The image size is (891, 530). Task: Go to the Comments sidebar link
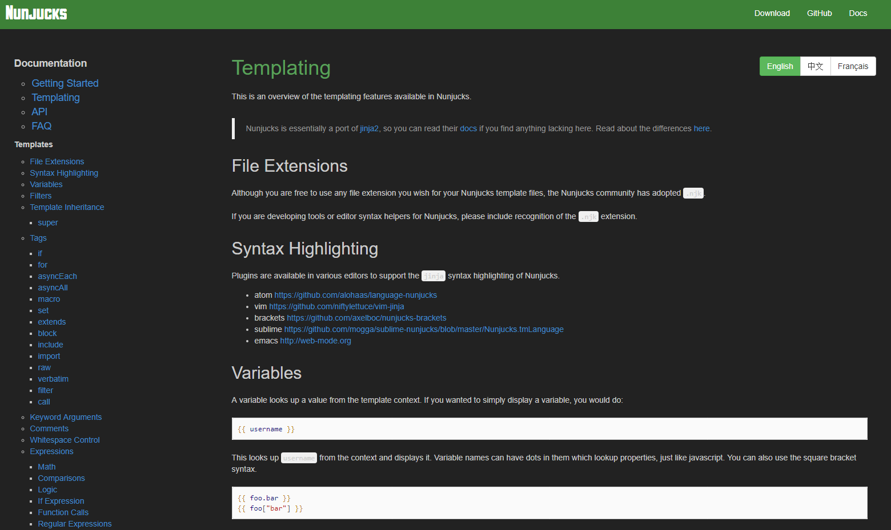[x=49, y=428]
